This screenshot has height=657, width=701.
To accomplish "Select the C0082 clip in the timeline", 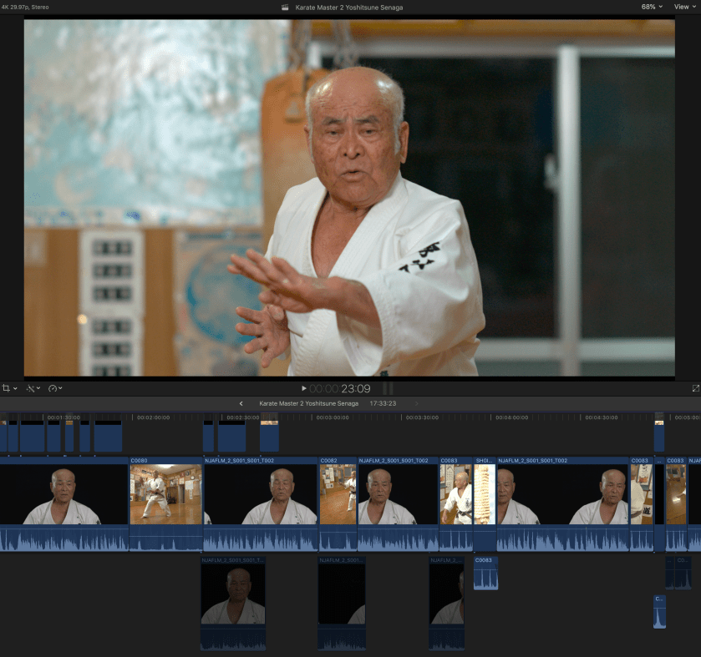I will (x=338, y=495).
